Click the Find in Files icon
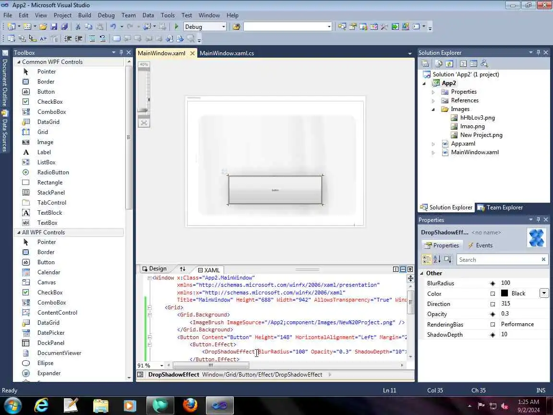Viewport: 553px width, 415px height. pyautogui.click(x=236, y=27)
